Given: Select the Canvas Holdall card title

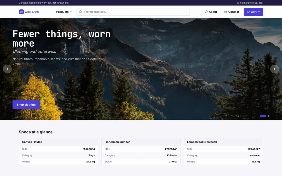Looking at the screenshot, I should (x=32, y=142).
